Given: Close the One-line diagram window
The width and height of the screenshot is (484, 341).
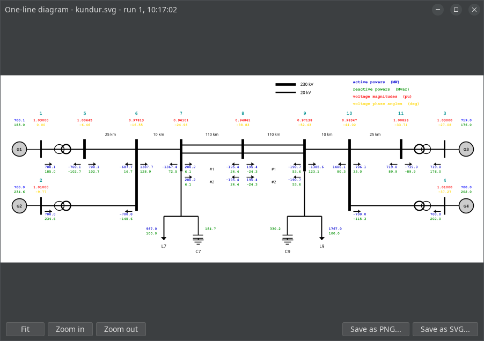Looking at the screenshot, I should 474,10.
